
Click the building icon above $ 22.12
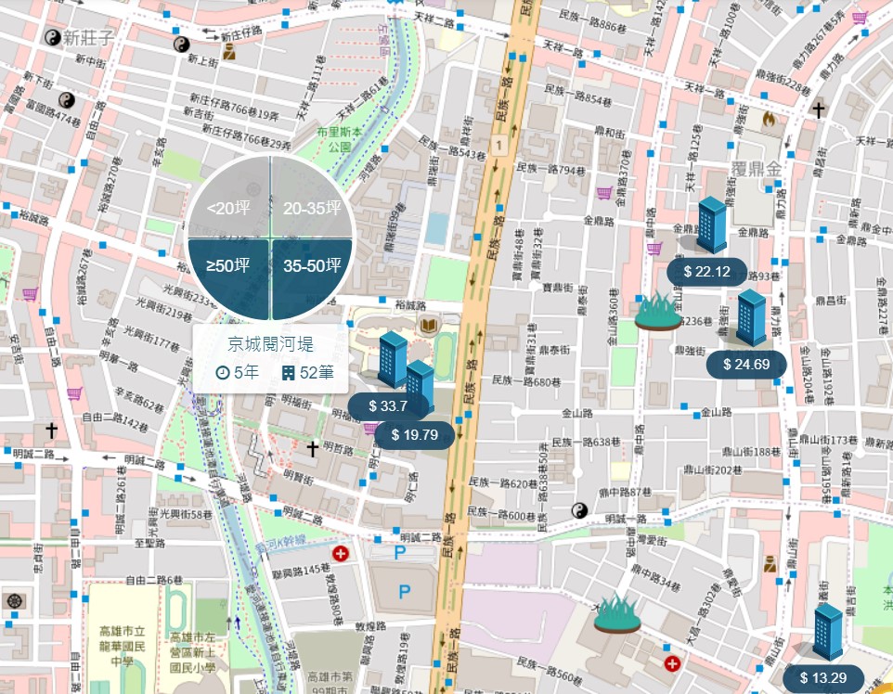712,225
